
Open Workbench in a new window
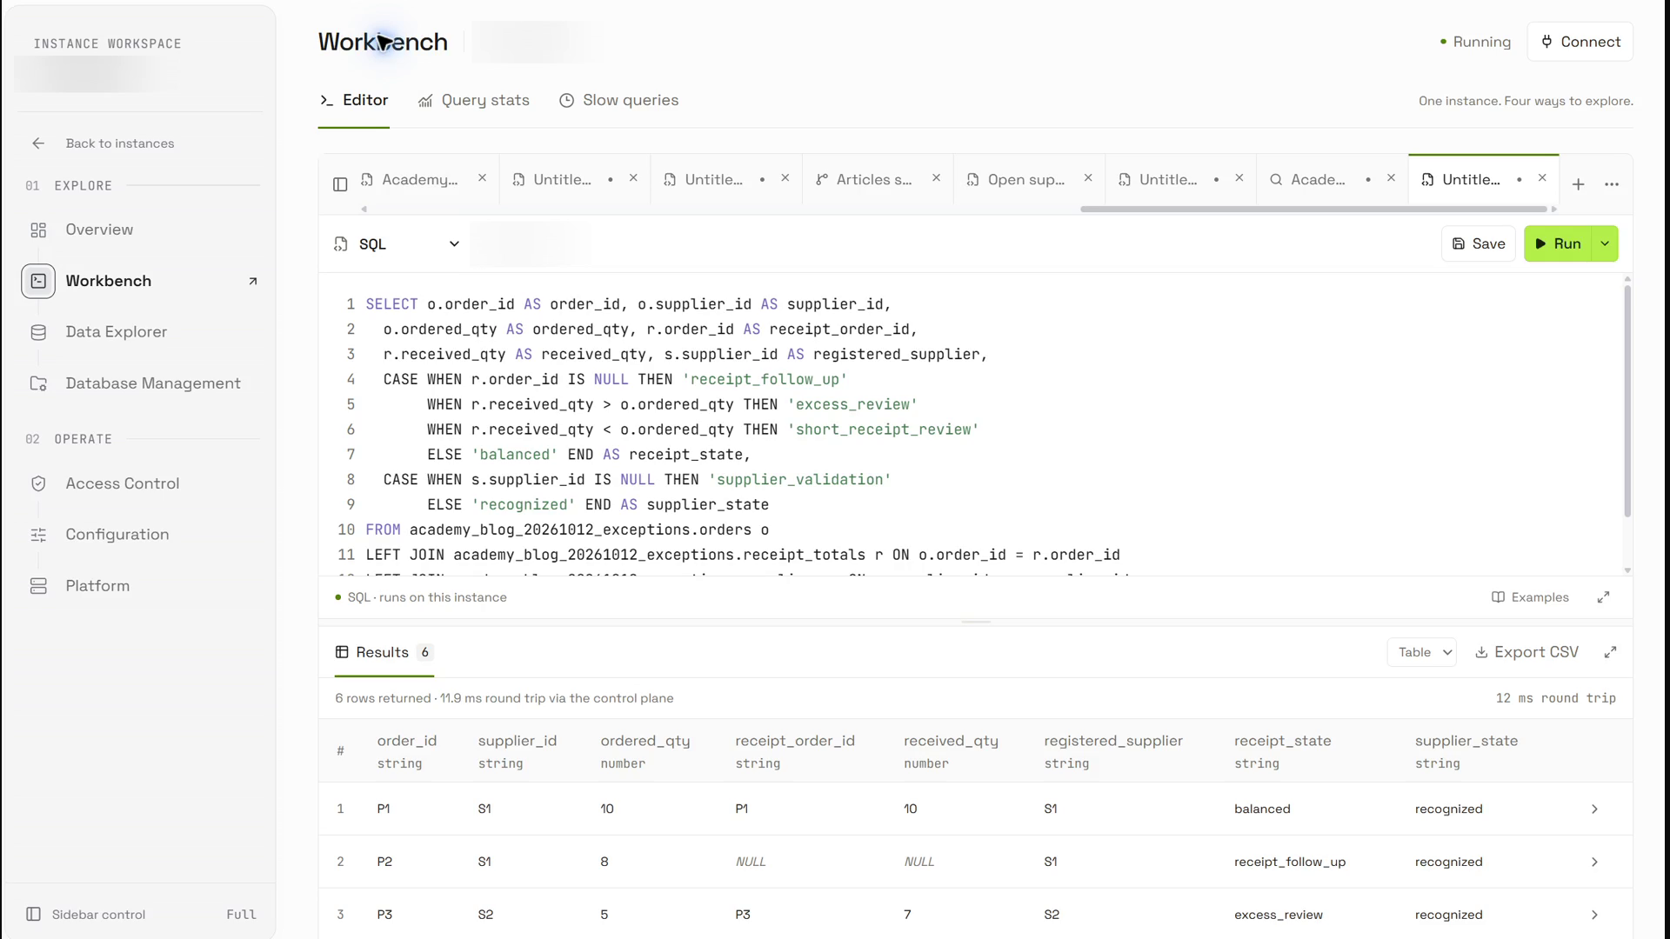click(253, 281)
